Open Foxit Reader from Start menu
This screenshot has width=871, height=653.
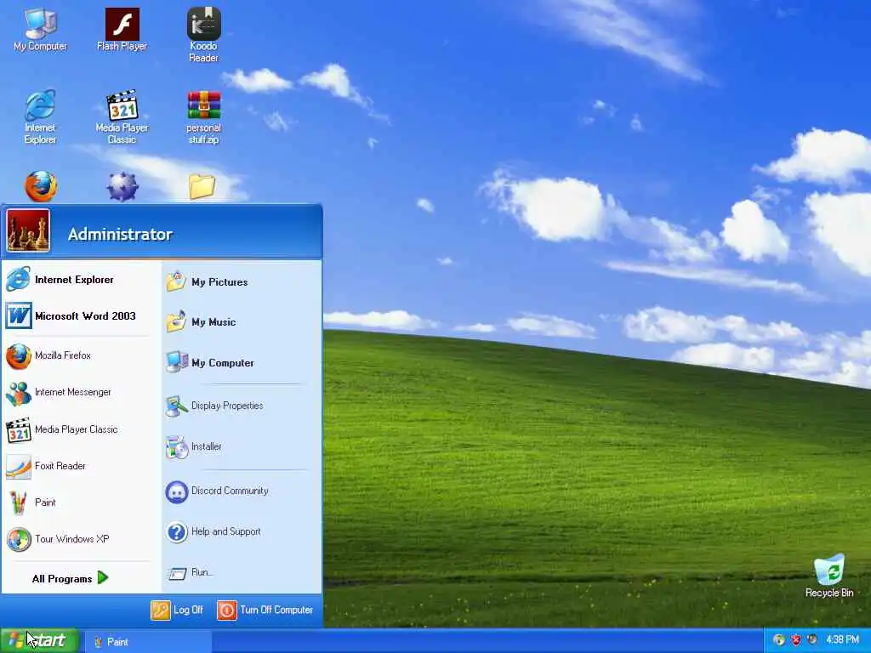pyautogui.click(x=79, y=466)
